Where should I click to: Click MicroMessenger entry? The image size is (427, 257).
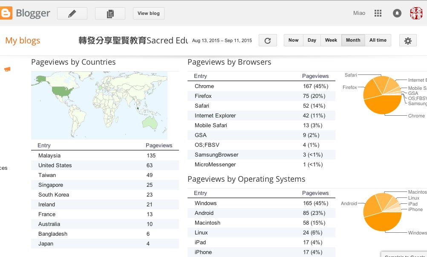click(x=261, y=165)
